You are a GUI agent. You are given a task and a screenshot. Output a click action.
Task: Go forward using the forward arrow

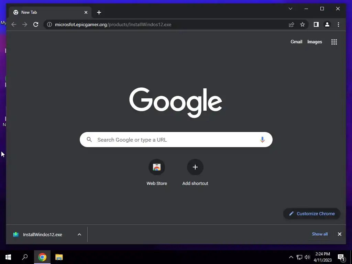[x=25, y=24]
